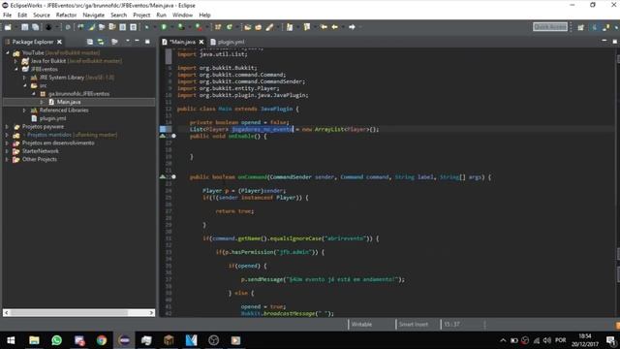Minimize the editor area

(604, 41)
